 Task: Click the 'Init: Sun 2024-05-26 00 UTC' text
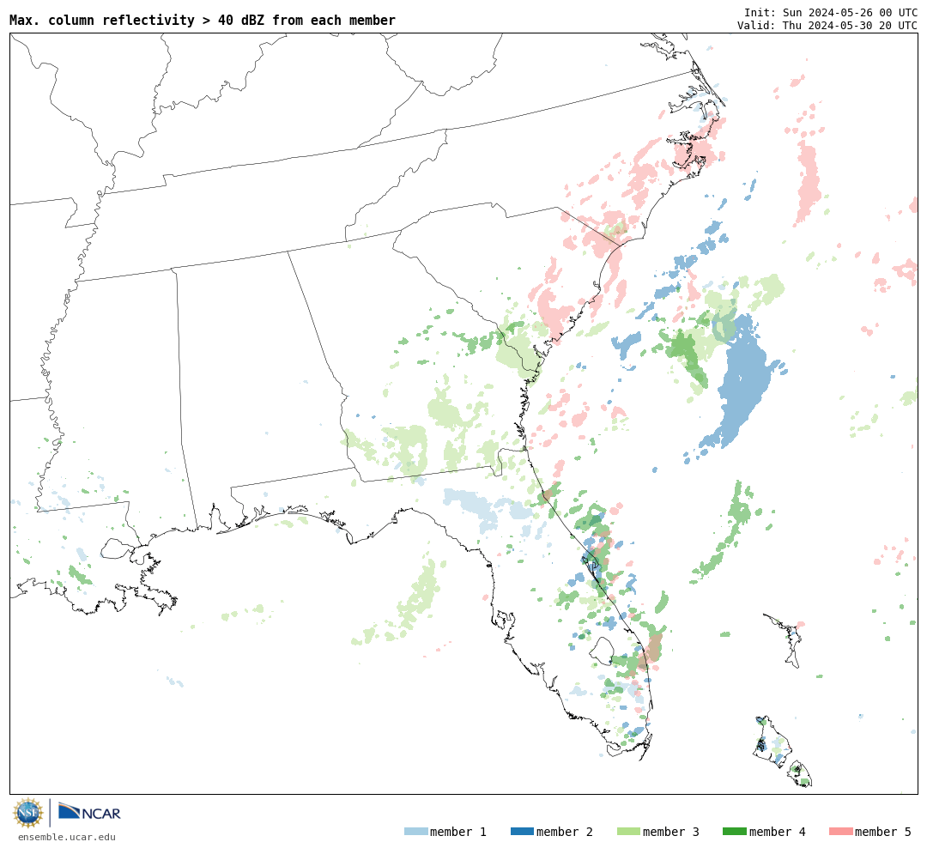point(831,12)
